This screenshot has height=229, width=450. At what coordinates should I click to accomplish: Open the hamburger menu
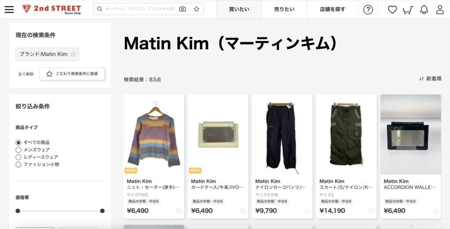click(9, 9)
